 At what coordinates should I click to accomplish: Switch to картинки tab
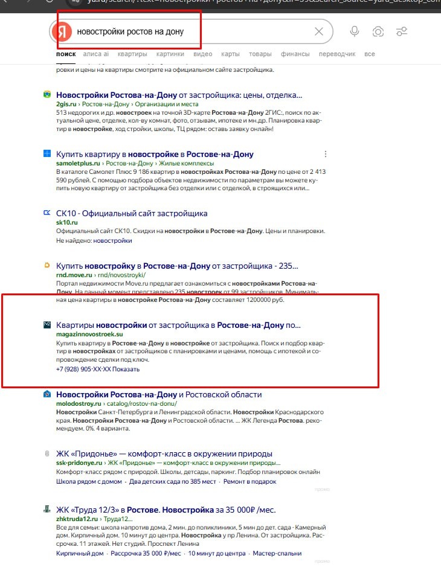[x=170, y=54]
